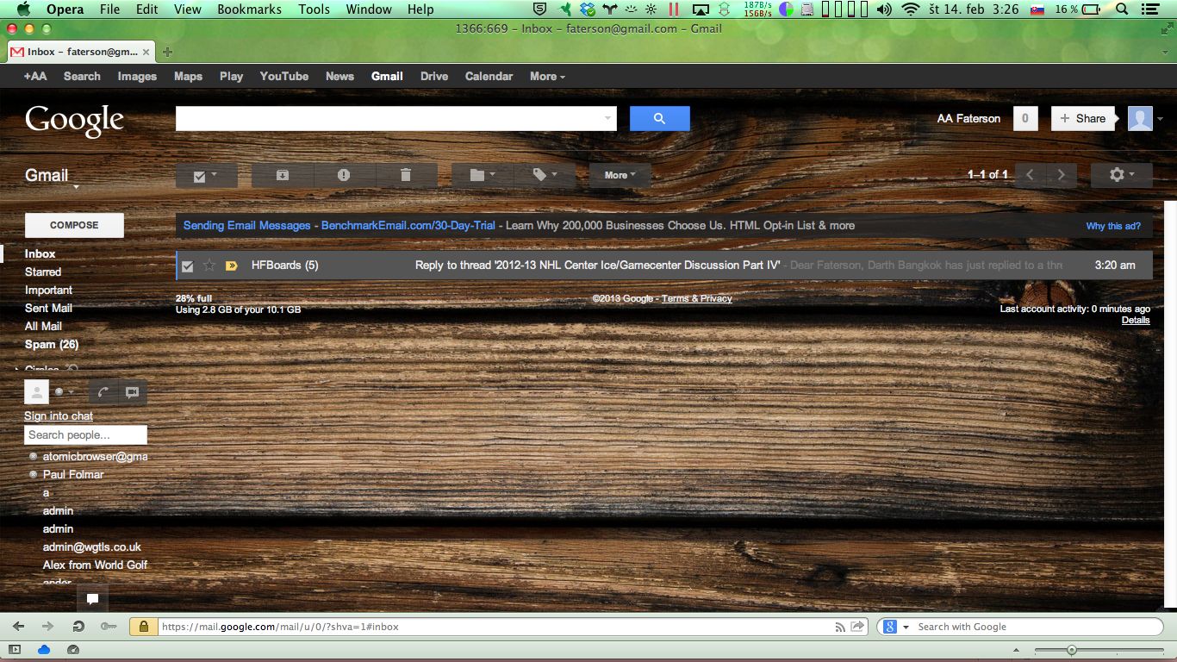Click the Why this ad? link
This screenshot has width=1177, height=662.
tap(1113, 226)
